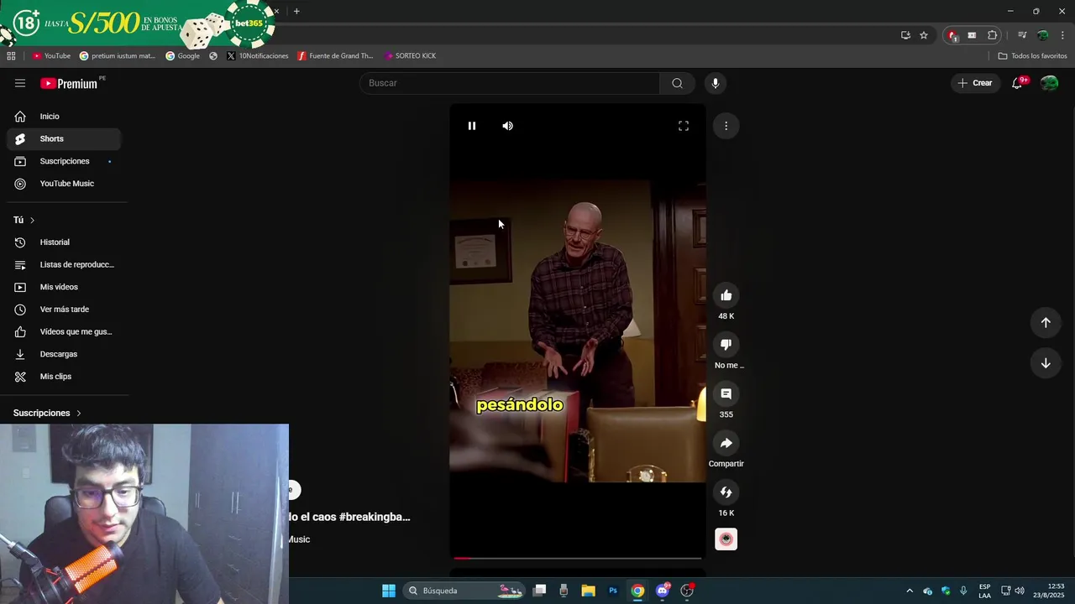Click the search magnifier button
1075x604 pixels.
click(x=677, y=83)
